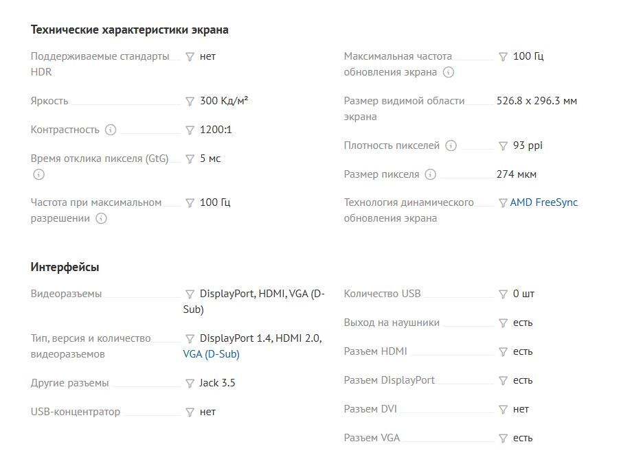Filter by AMD FreeSync technology icon
632x455 pixels.
(x=504, y=202)
